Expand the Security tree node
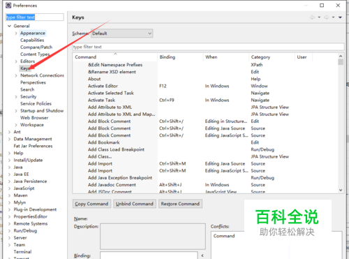The width and height of the screenshot is (349, 259). tap(16, 97)
